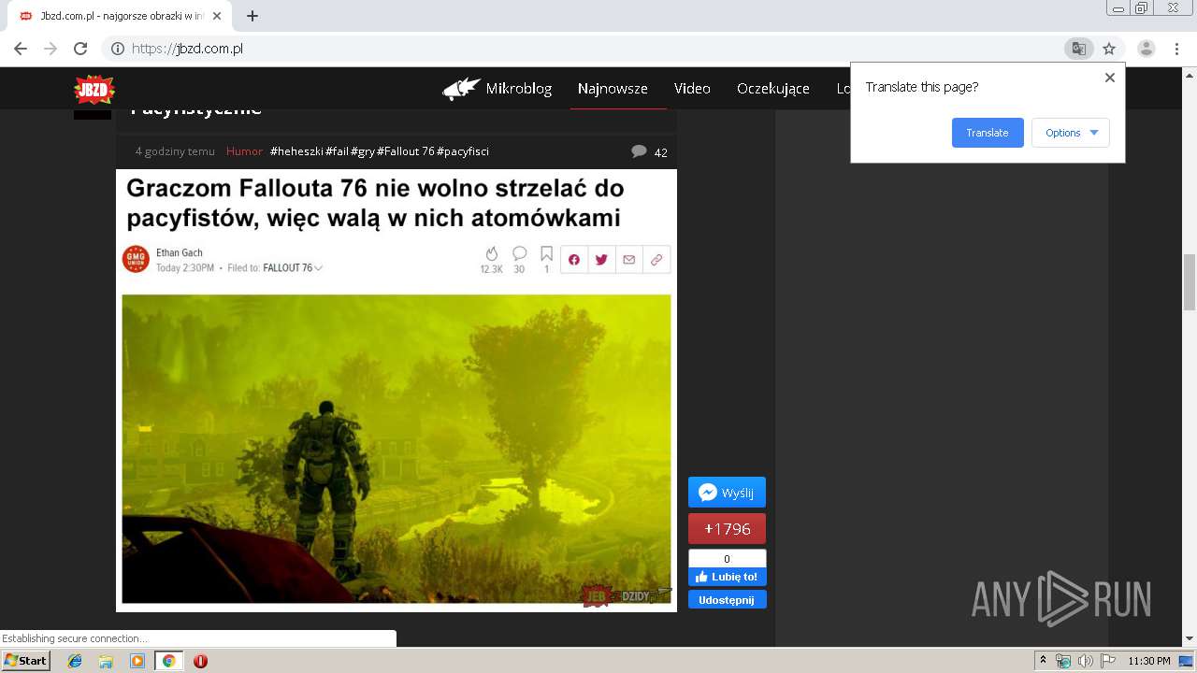Open the Action Center flag icon
Image resolution: width=1197 pixels, height=673 pixels.
click(x=1107, y=661)
